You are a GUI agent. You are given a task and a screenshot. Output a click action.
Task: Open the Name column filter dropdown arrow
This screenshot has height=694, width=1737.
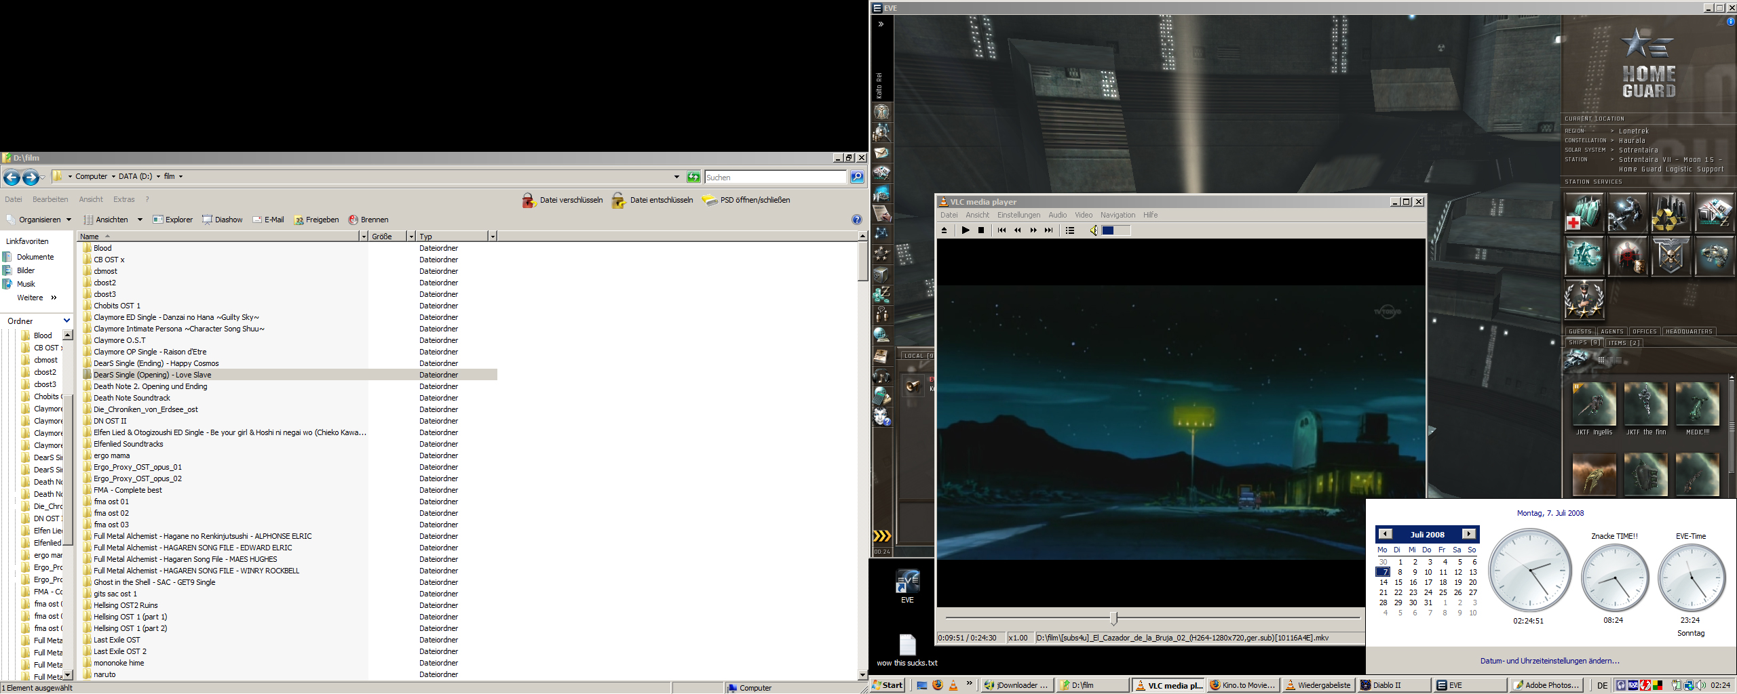(364, 237)
